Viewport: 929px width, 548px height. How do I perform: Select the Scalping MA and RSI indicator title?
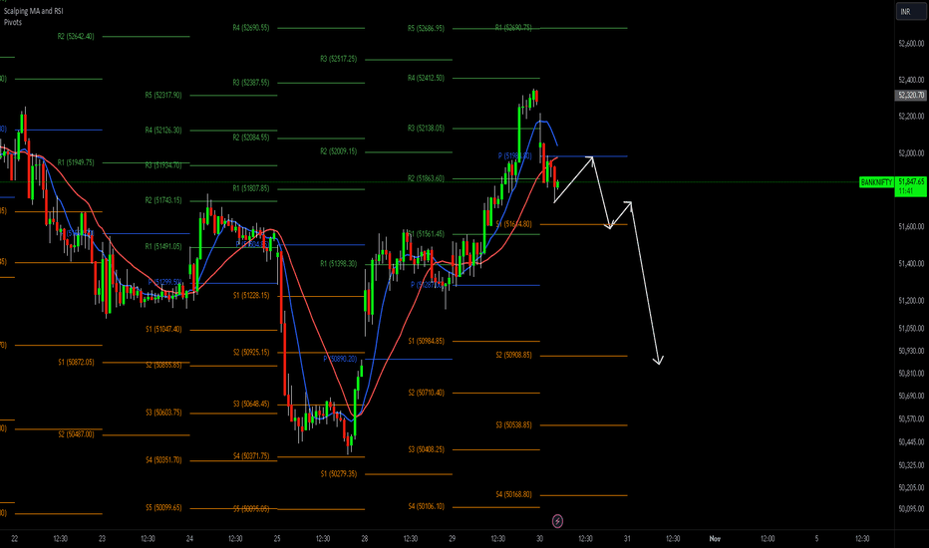(x=33, y=11)
